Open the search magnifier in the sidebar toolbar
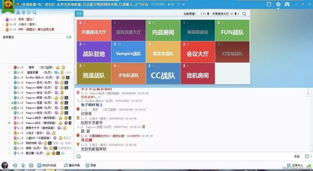Screen dimensions: 313x171 click(34, 12)
